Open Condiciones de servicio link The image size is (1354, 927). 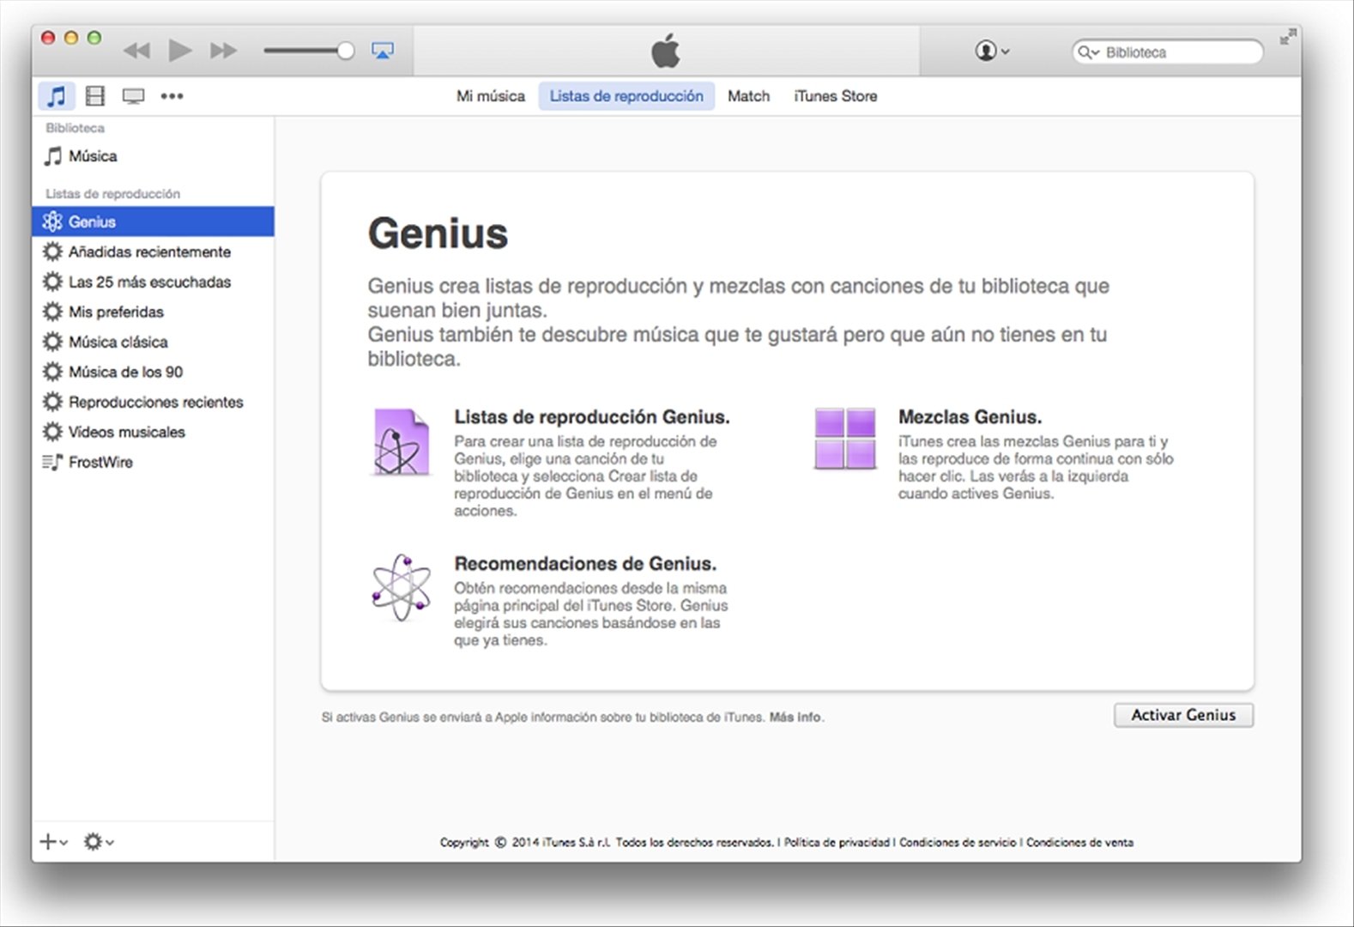[958, 843]
